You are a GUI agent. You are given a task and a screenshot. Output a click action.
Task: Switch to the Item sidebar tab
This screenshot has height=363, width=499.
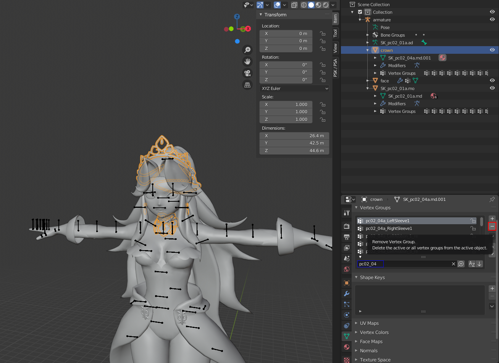336,18
